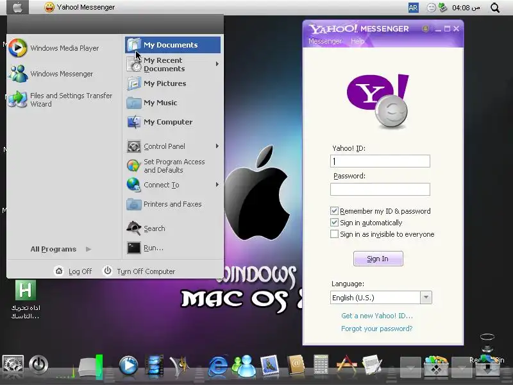Open gray stack arrow beside Recycle Bin

click(x=461, y=367)
